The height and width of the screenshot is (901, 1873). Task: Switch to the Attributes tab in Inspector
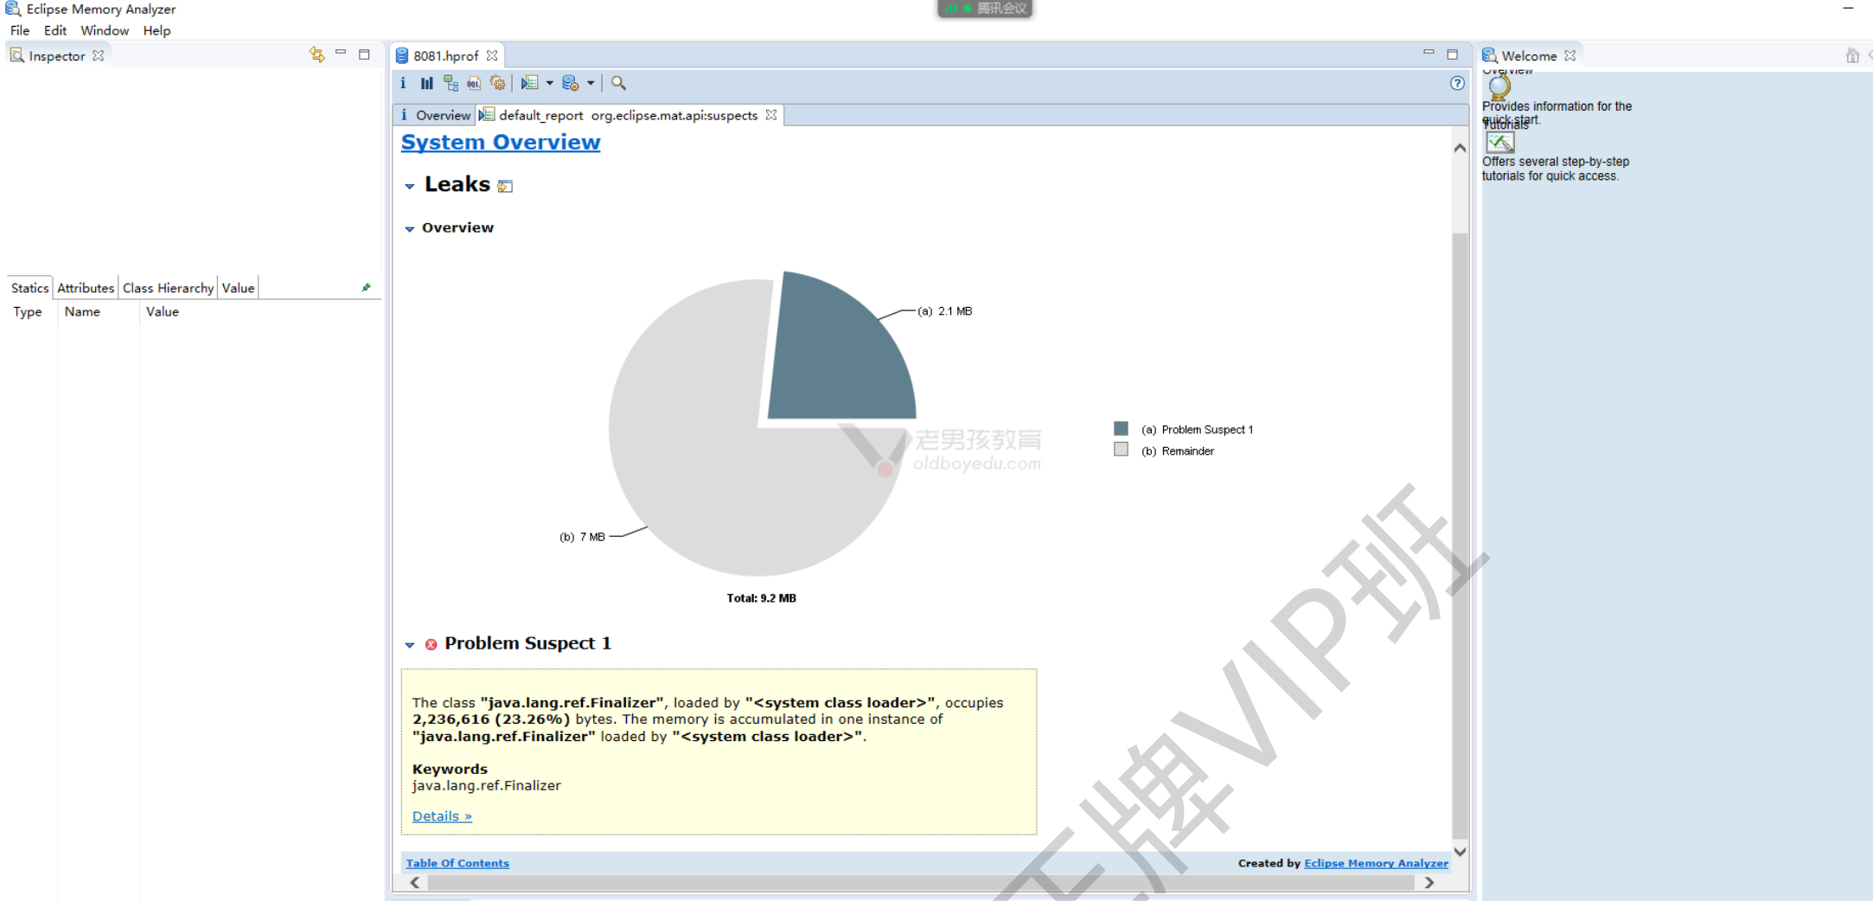point(86,288)
